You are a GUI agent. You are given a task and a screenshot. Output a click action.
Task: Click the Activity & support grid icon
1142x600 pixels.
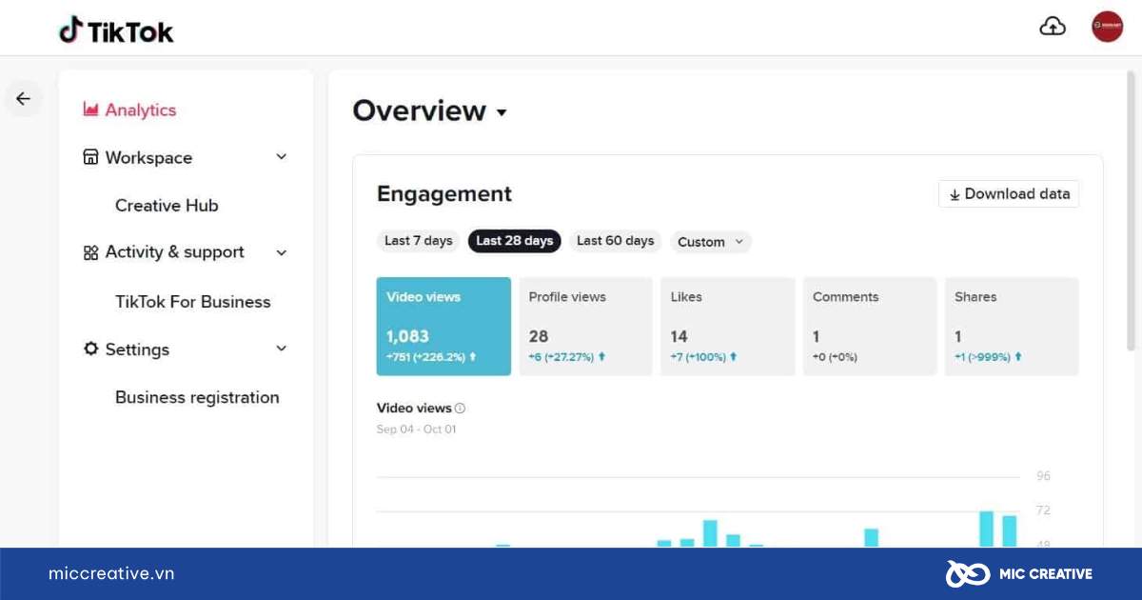(90, 252)
